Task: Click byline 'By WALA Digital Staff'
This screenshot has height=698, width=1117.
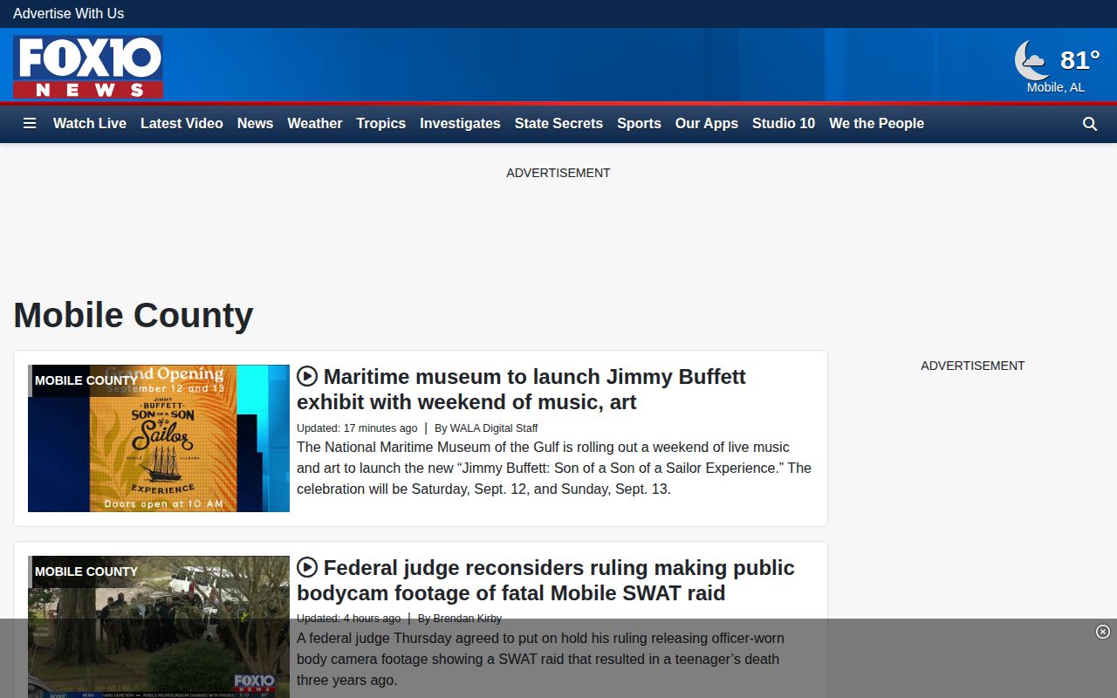Action: point(486,428)
